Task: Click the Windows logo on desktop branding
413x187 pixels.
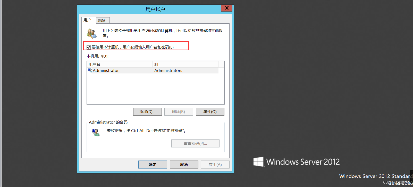Action: (258, 162)
